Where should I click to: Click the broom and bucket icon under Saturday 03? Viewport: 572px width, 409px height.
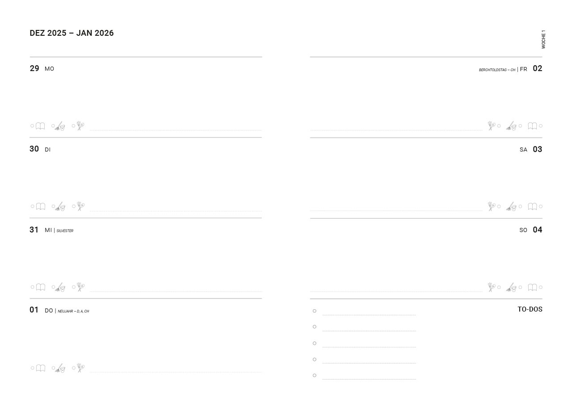pos(511,206)
